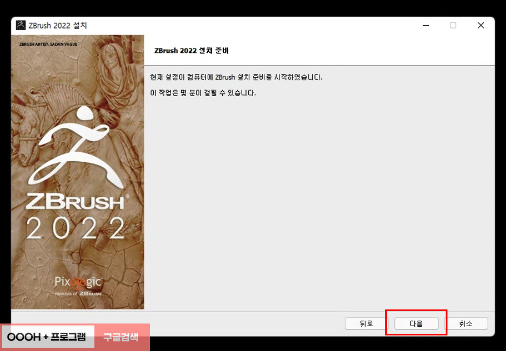
Task: Click the ZBrush installer title bar icon
Action: pos(20,25)
